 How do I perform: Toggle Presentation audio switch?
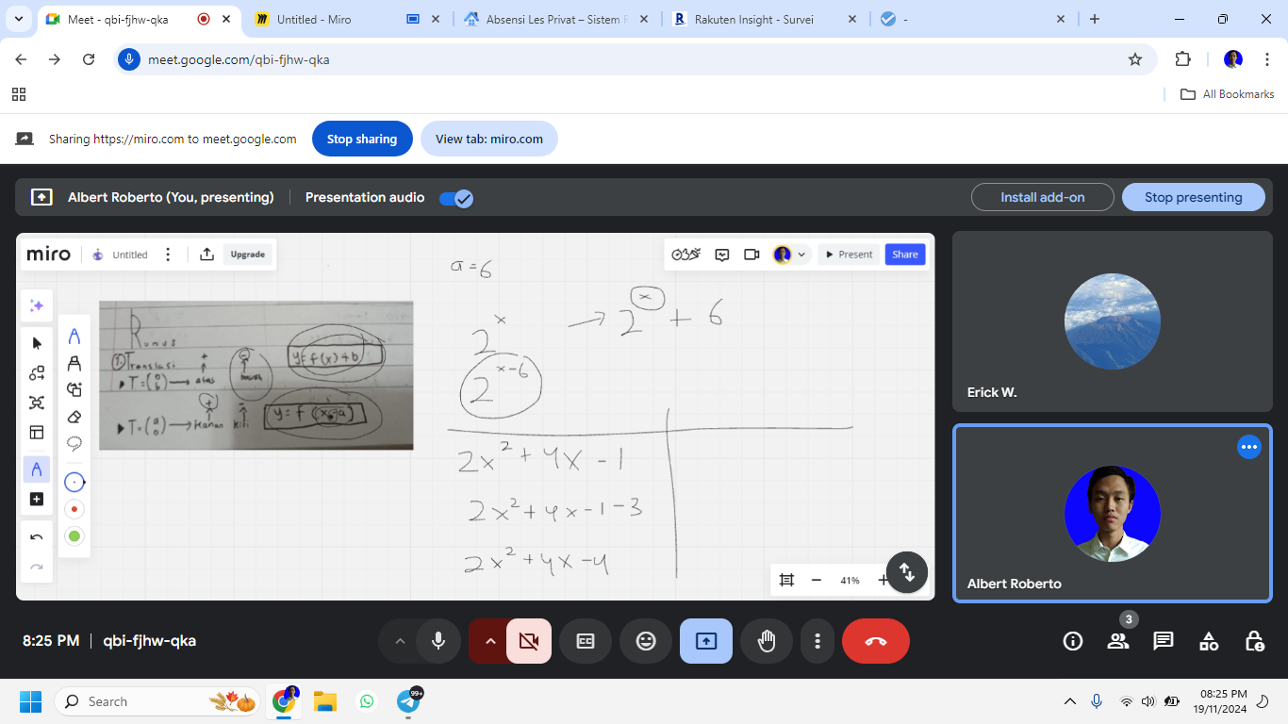point(456,198)
